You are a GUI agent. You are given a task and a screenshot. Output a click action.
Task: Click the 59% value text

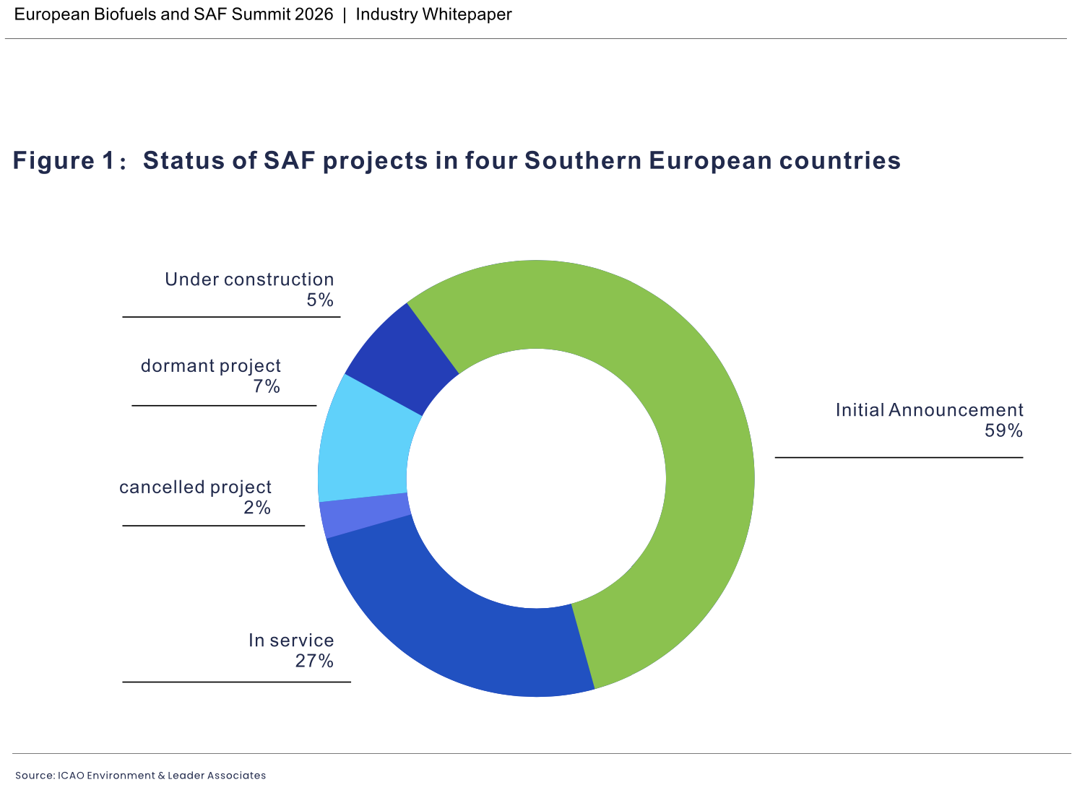(x=1003, y=431)
